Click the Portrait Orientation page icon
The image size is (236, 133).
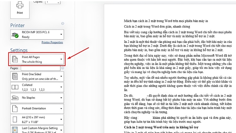pyautogui.click(x=15, y=108)
